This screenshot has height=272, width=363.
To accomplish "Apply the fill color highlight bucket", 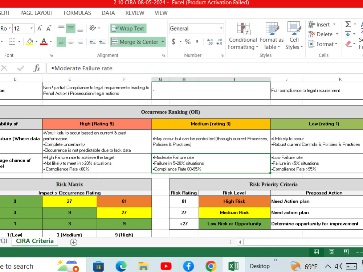I will coord(30,42).
